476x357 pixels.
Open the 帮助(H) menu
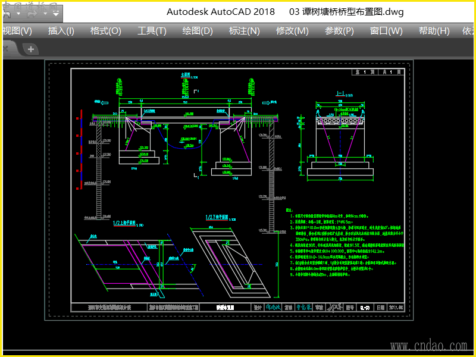434,31
